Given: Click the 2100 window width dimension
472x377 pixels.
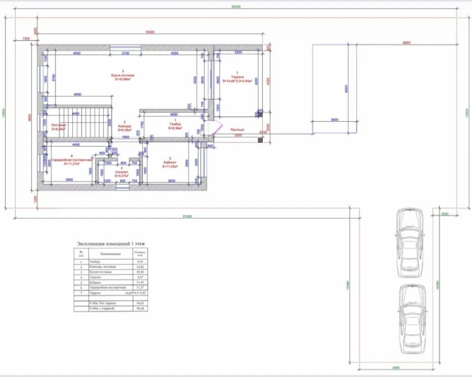Looking at the screenshot, I should (125, 53).
